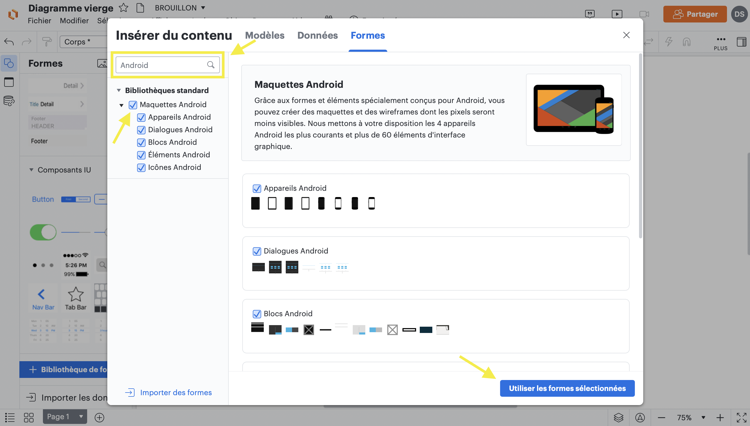Switch to the Modèles tab
The image size is (750, 426).
(x=265, y=35)
